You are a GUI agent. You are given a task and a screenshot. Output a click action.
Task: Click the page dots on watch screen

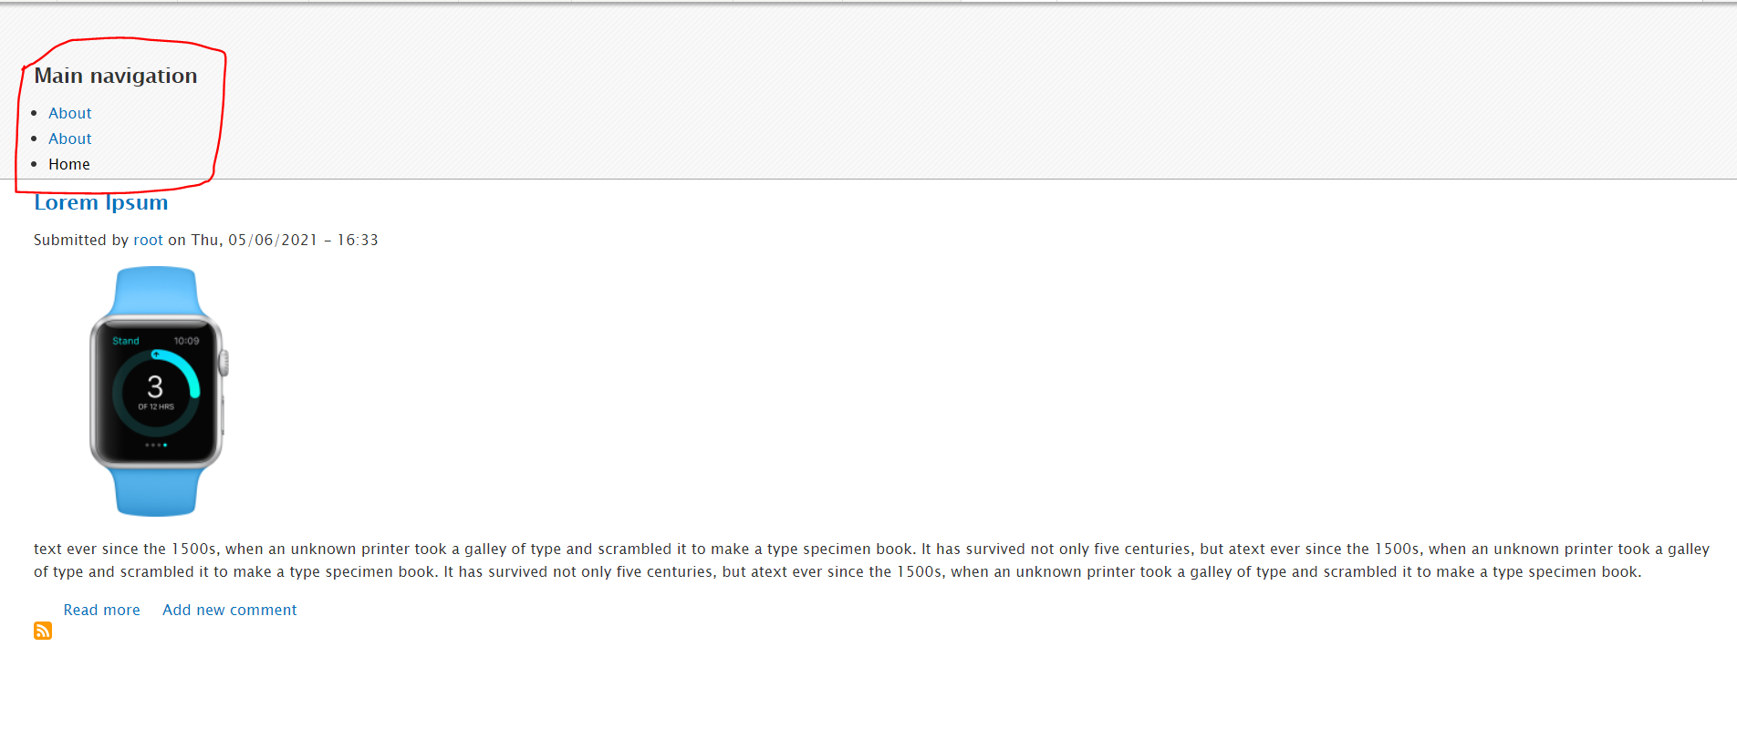[x=157, y=445]
